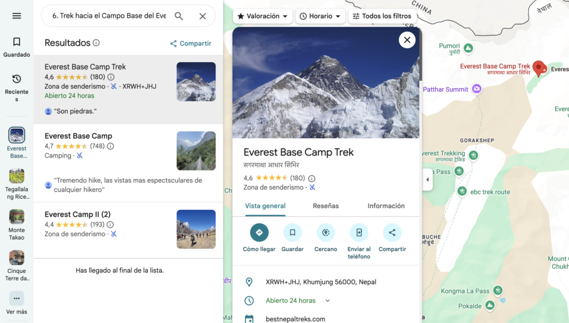Select Everest Camp II (2) result thumbnail
Image resolution: width=569 pixels, height=323 pixels.
coord(196,229)
